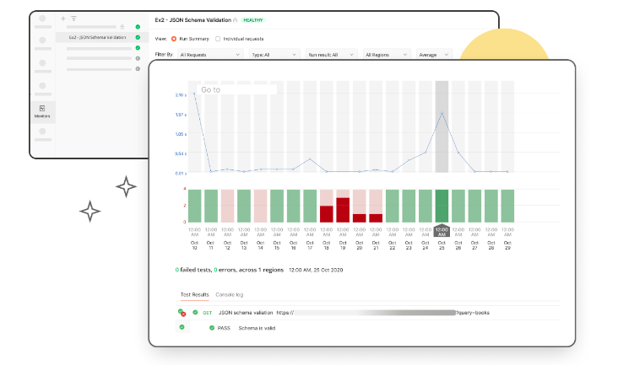Click the 'Schema is valid' test result
The image size is (618, 365).
[257, 328]
